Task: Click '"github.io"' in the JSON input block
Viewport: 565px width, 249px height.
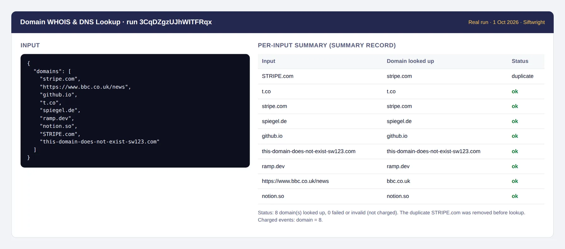Action: [x=57, y=95]
